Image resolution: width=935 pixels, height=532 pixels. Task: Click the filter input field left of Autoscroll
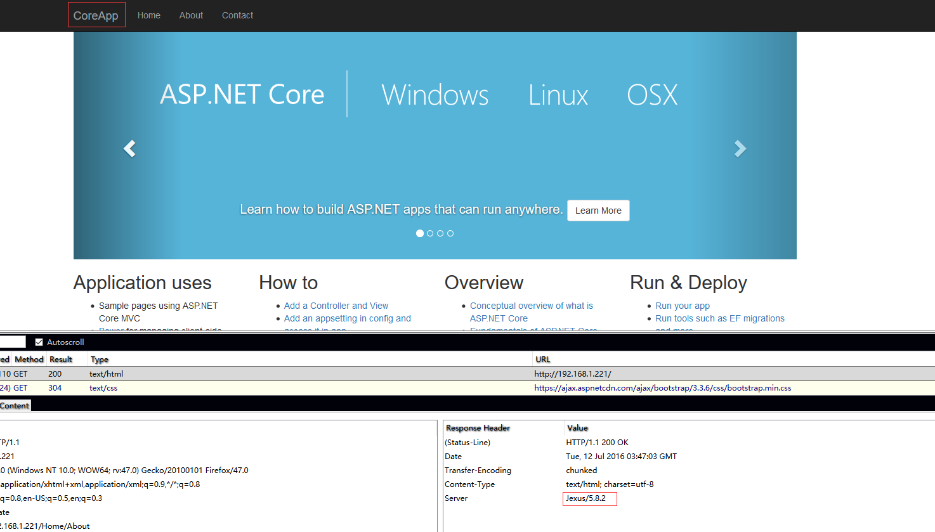click(x=13, y=342)
